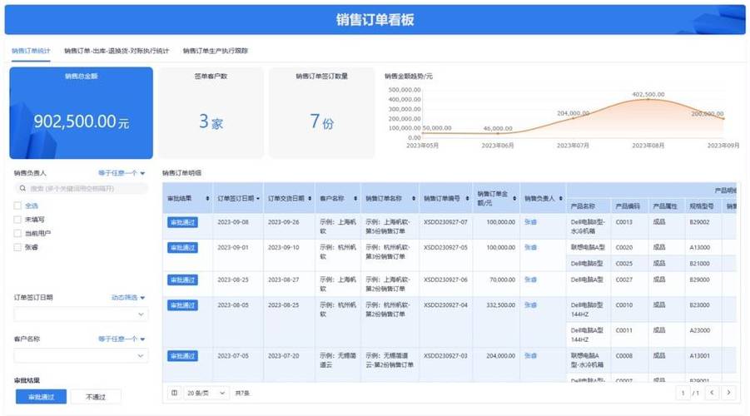
Task: Sort table by 审批结果 column arrows
Action: pos(207,199)
